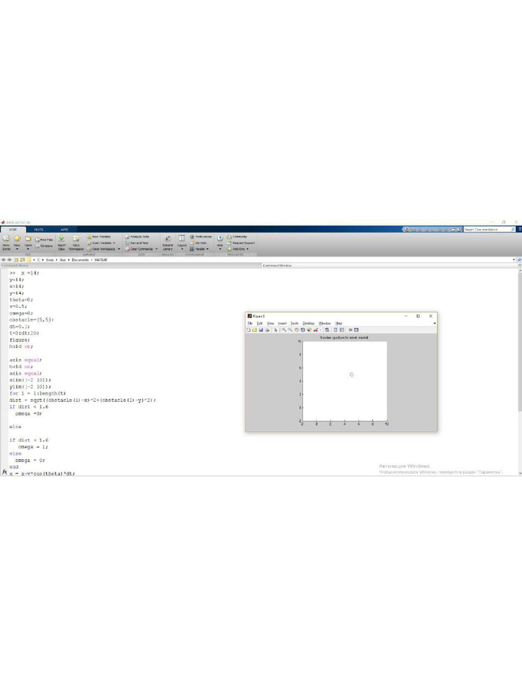Click the Search Documentation field
The height and width of the screenshot is (696, 522).
(x=487, y=230)
